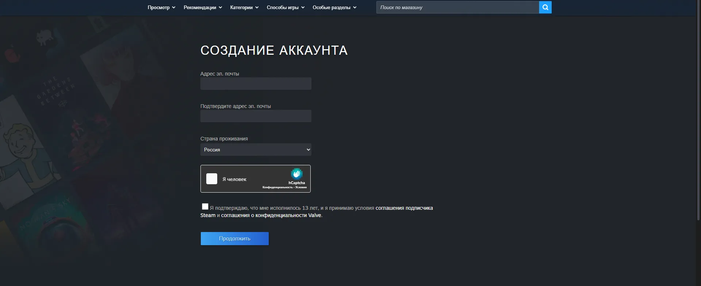Expand the 'Просмотр' menu
701x286 pixels.
[161, 7]
